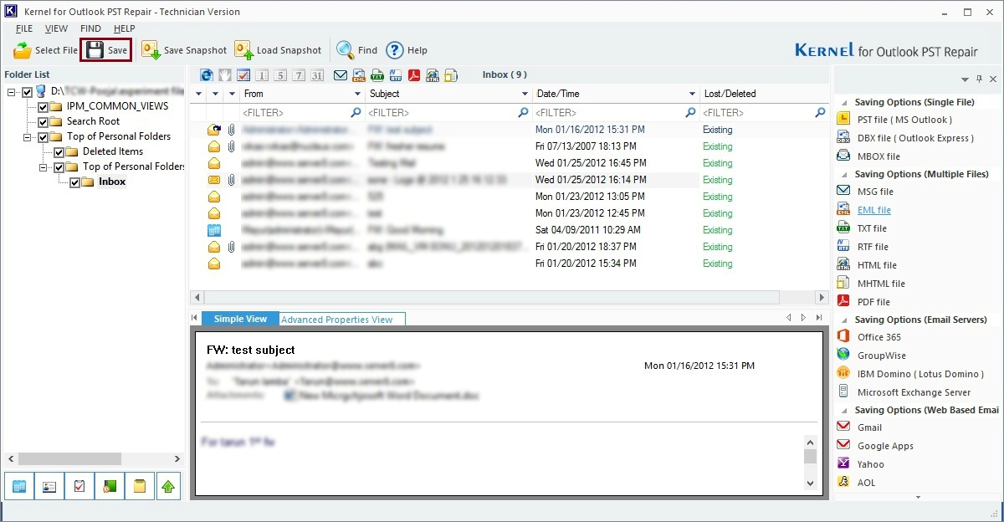Click the HTML save icon in mini toolbar
This screenshot has width=1004, height=522.
(433, 75)
